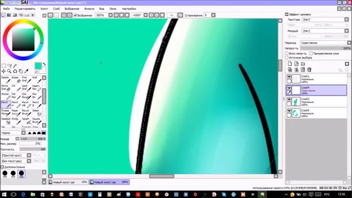Open the Редактировать menu
The width and height of the screenshot is (352, 198).
(x=25, y=9)
